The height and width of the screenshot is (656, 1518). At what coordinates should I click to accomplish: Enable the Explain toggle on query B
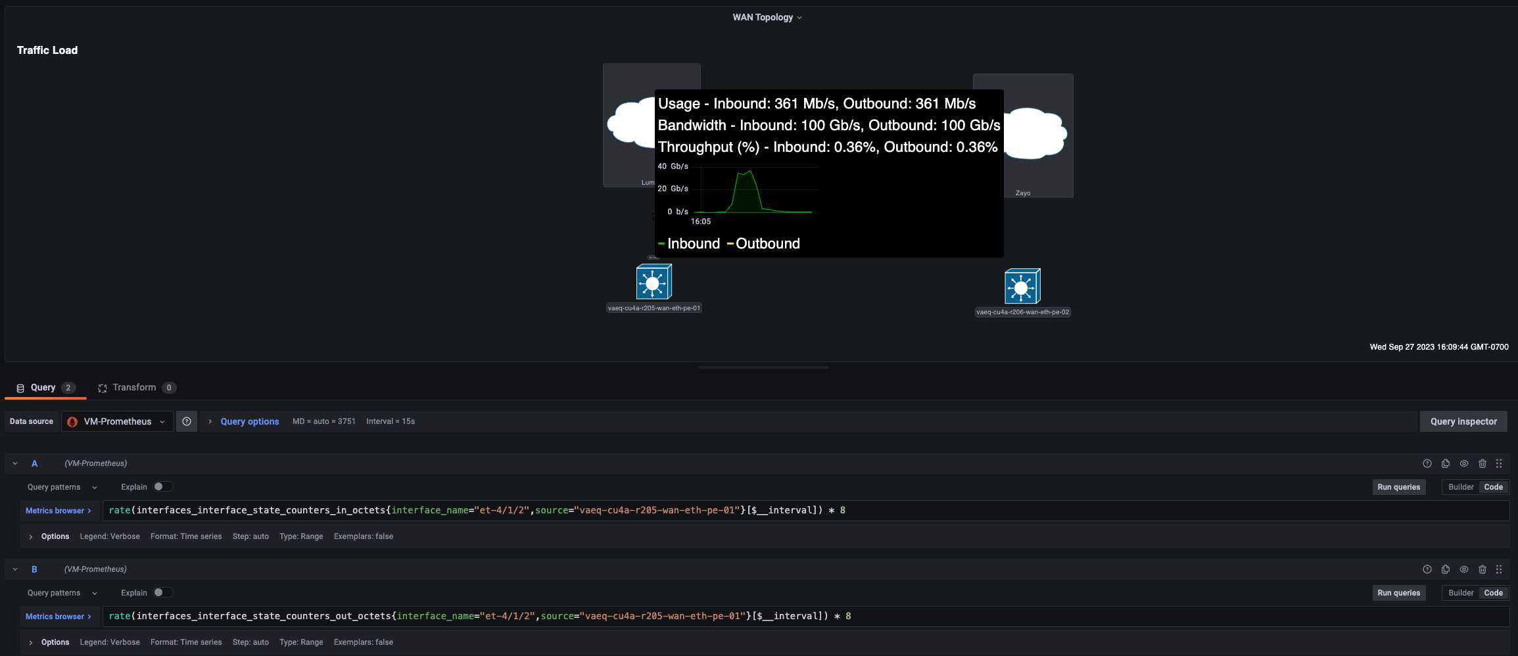tap(164, 592)
